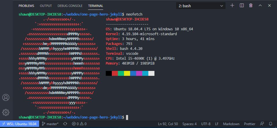Click the feedback icon in the status bar
The width and height of the screenshot is (277, 128).
tap(262, 124)
